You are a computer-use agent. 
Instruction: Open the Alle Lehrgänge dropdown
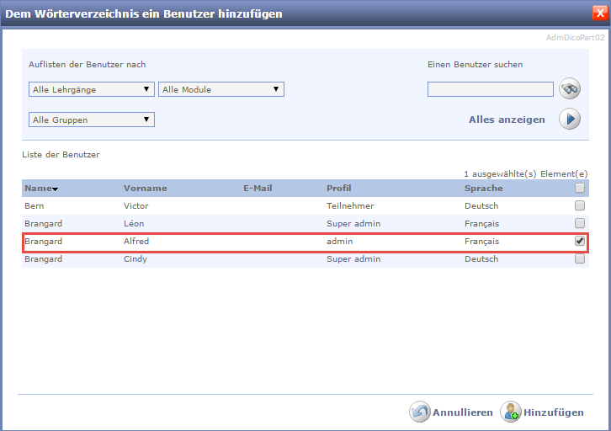point(92,89)
